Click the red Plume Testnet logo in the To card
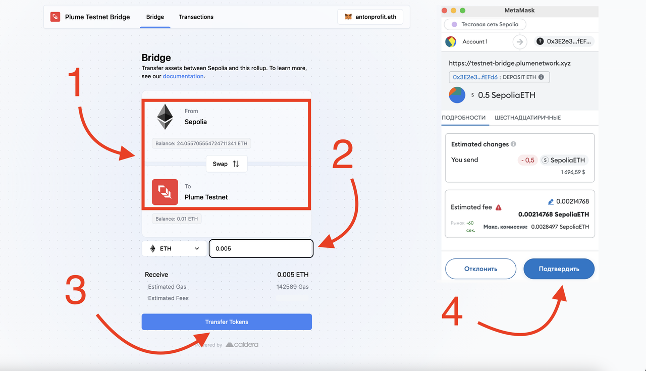The height and width of the screenshot is (371, 646). pos(165,192)
